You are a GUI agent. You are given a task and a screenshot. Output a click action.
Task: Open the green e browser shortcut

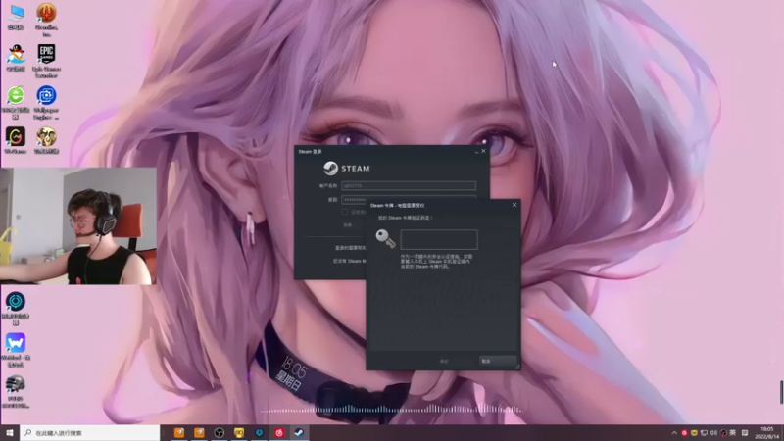(16, 103)
